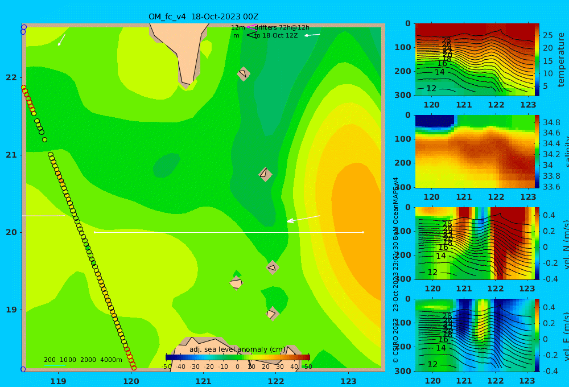Click the 'adj. sea level anomaly (cm)' label
Screen dimensions: 569x387
click(x=237, y=349)
